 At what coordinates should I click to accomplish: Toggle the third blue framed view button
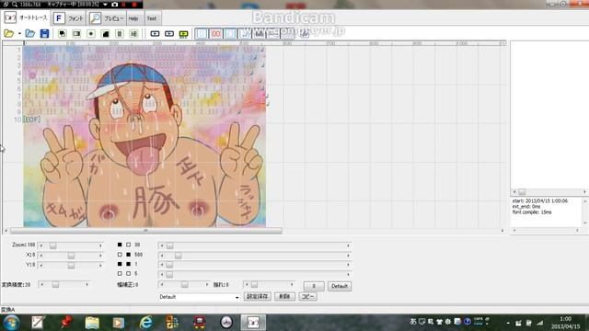pos(230,34)
